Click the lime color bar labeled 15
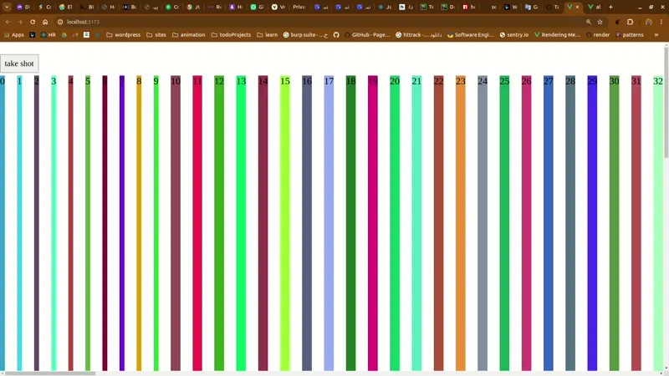The width and height of the screenshot is (669, 376). [x=285, y=222]
